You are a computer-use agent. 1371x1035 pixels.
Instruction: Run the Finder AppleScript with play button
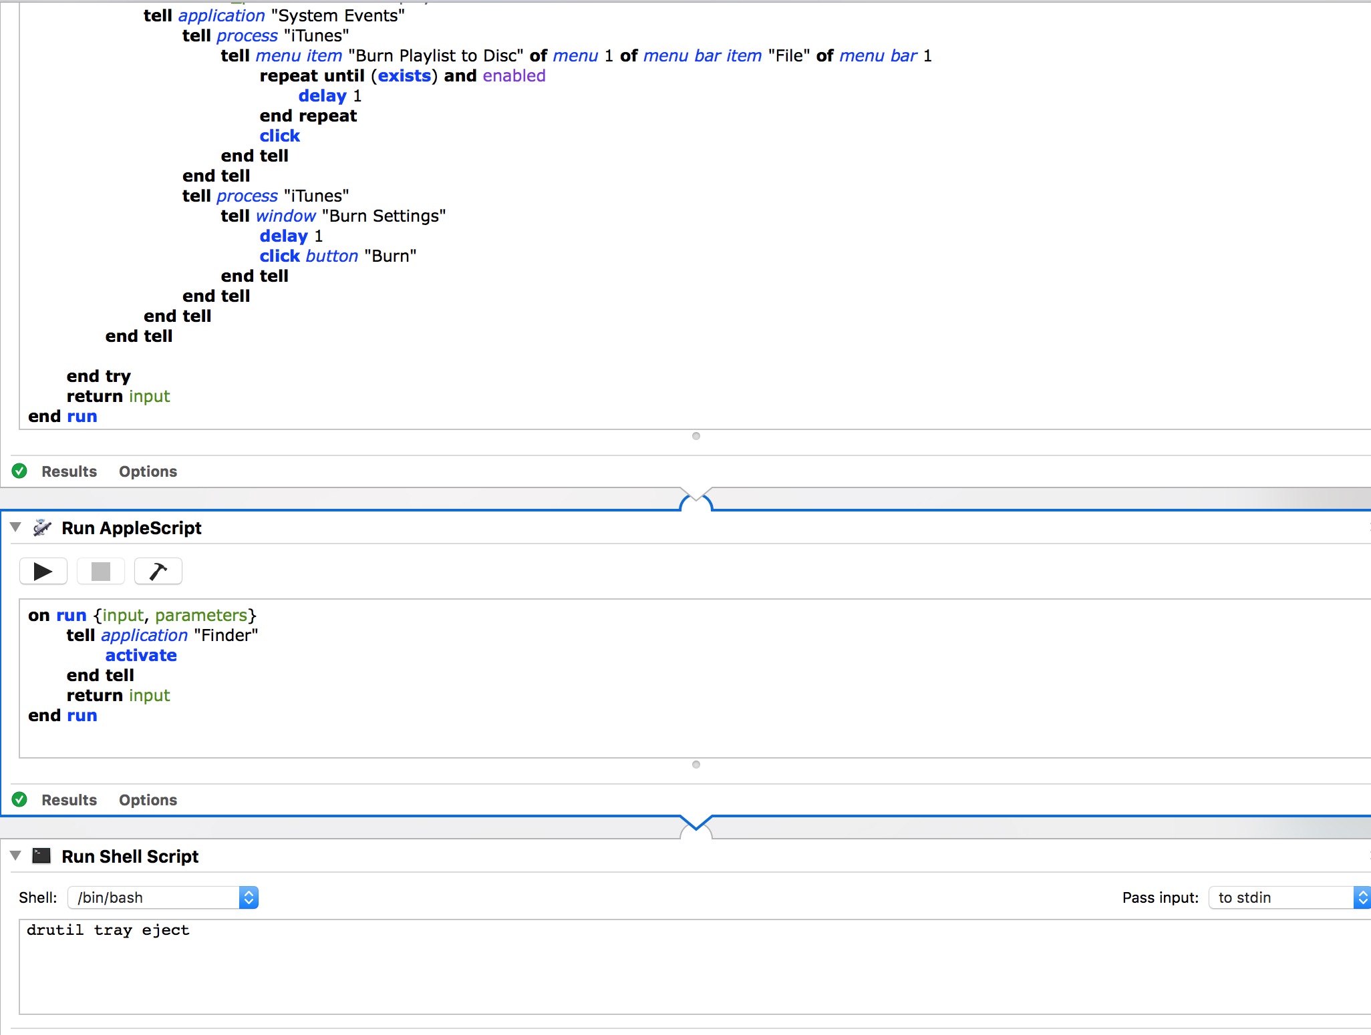click(x=43, y=572)
